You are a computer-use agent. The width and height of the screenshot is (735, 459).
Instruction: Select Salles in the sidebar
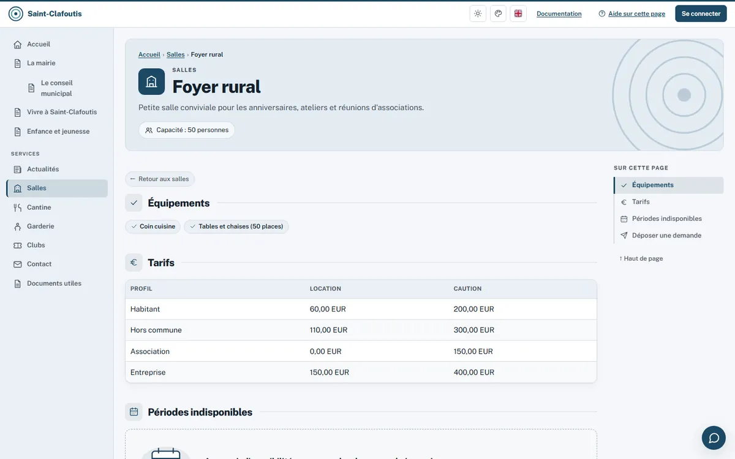(57, 188)
